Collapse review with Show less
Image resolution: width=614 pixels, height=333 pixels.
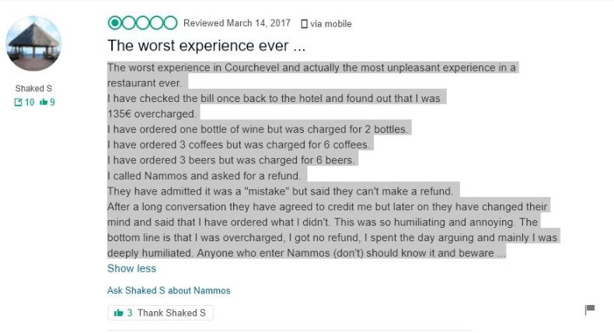click(131, 268)
